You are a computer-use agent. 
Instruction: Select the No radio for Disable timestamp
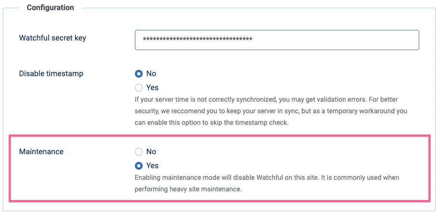click(139, 74)
